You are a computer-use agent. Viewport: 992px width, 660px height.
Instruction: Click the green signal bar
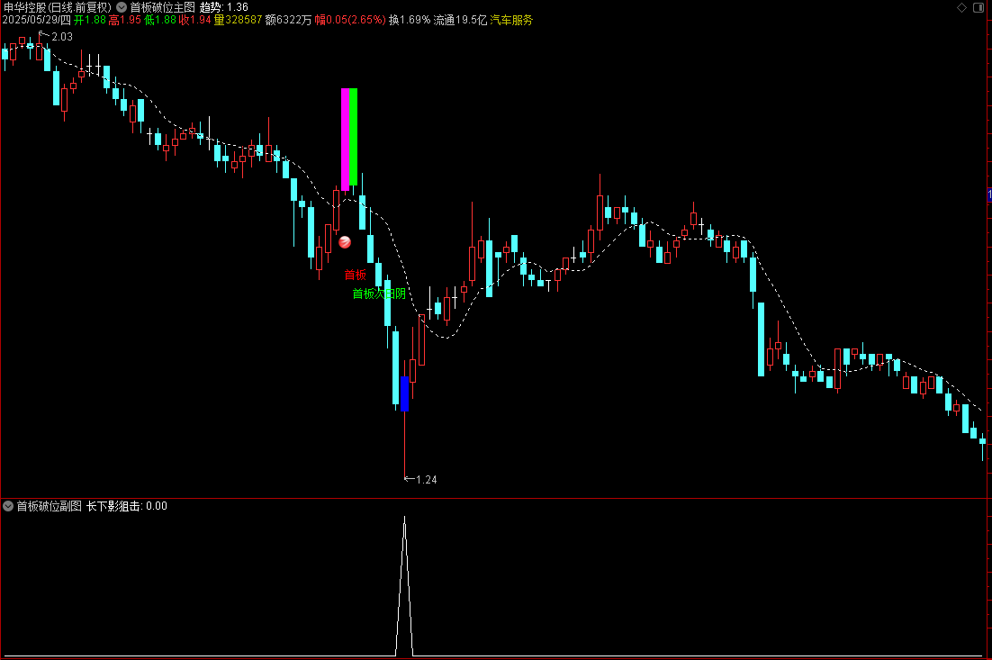(353, 137)
